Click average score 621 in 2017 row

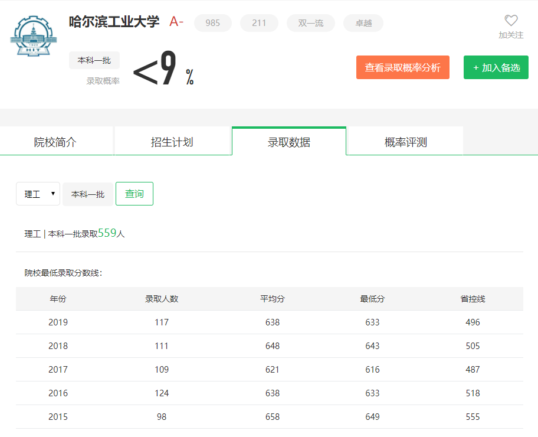pyautogui.click(x=273, y=370)
